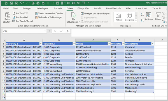Switch to the Formeln tab
Viewport: 168px width, 101px height.
point(58,8)
